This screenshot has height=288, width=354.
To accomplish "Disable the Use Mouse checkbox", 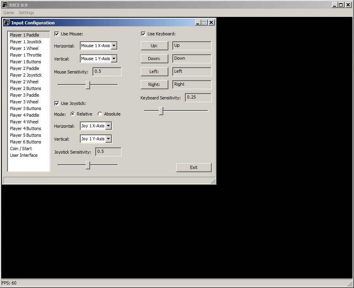I will tap(57, 34).
